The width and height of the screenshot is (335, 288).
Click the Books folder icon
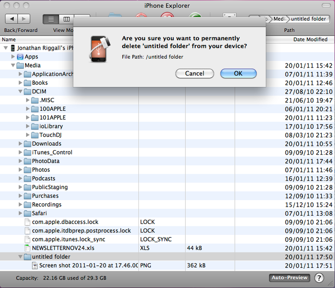28,83
